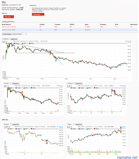Click the Open legend marker in 5-minute MU chart
This screenshot has height=159, width=139.
click(x=8, y=88)
